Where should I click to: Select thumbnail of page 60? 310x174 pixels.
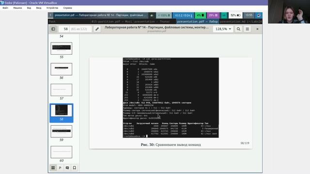(x=62, y=152)
